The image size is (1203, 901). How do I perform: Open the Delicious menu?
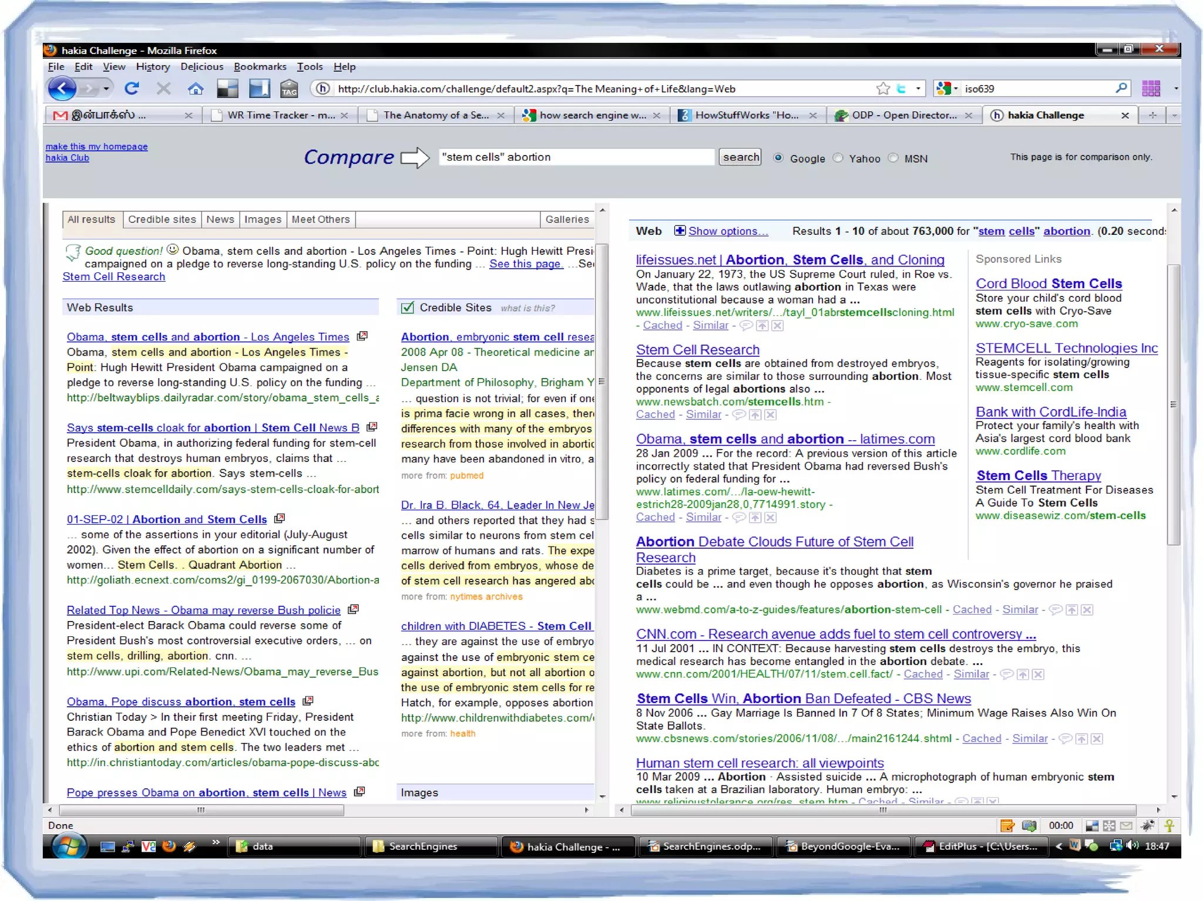pyautogui.click(x=201, y=66)
